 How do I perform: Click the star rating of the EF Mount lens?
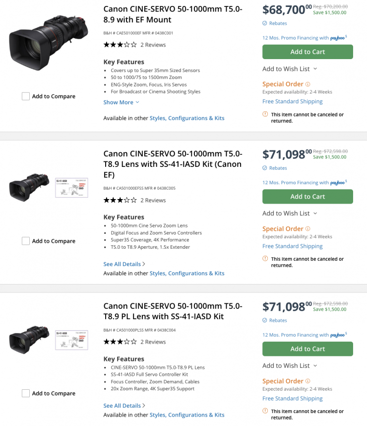120,45
